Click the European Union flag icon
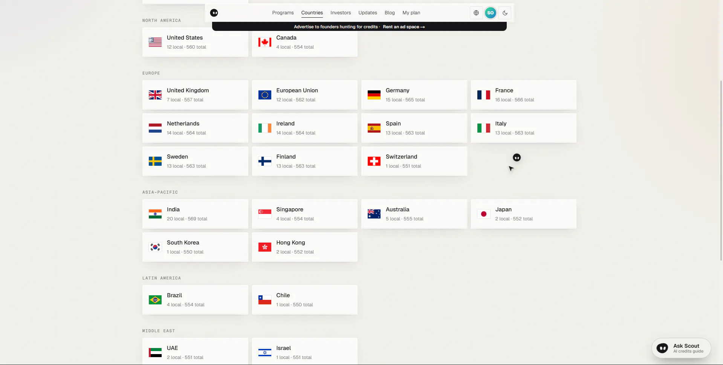 click(x=265, y=95)
